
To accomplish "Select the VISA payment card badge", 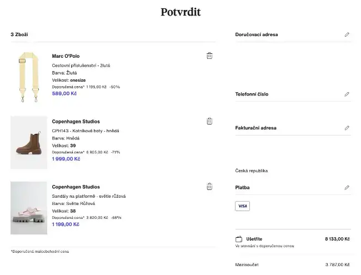I will click(243, 206).
